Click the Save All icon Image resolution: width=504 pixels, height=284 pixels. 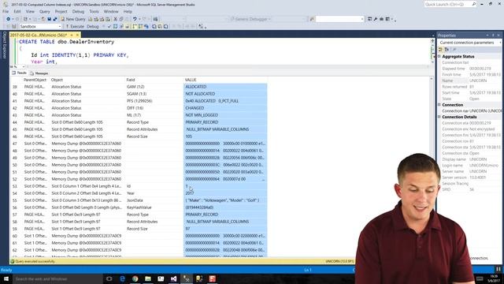[x=55, y=19]
